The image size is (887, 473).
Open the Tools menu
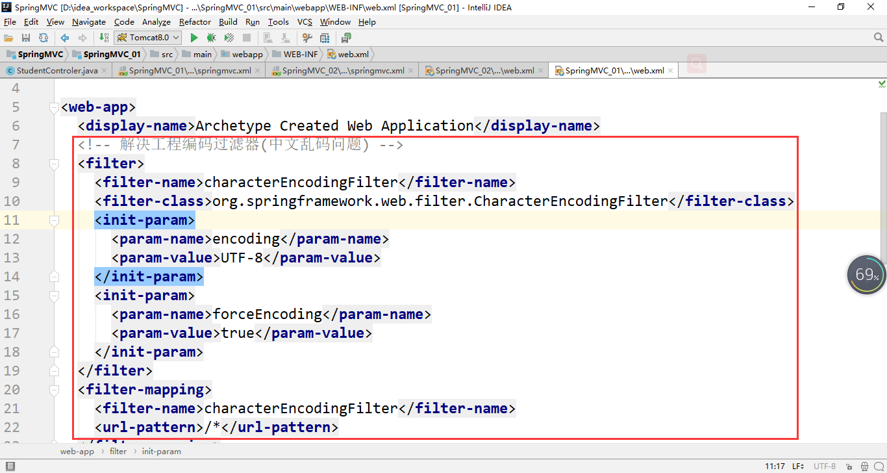pos(278,21)
